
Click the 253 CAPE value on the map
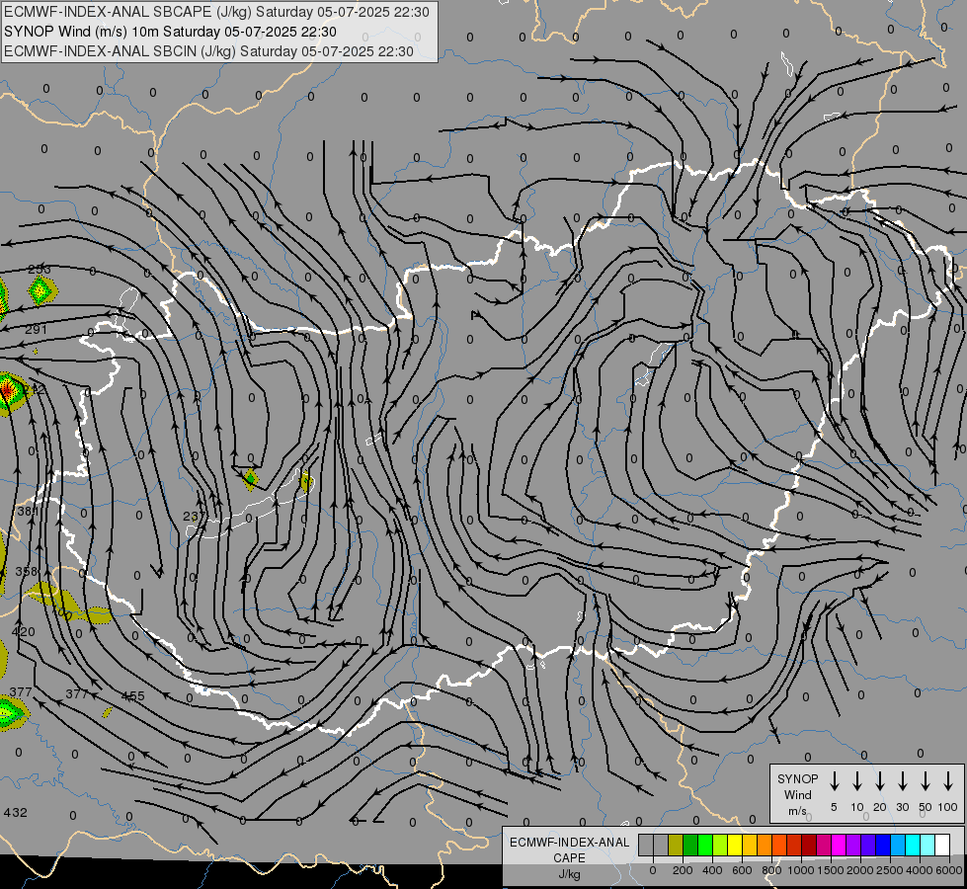[40, 269]
